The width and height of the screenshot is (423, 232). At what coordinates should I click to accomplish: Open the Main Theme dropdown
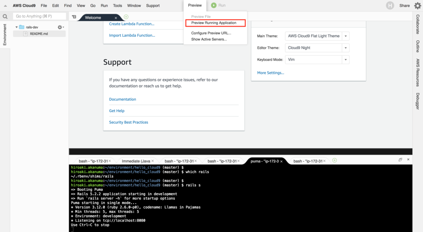(317, 36)
